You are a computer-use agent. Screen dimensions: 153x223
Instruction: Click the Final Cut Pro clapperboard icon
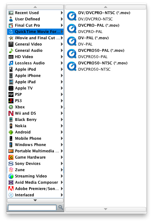(11, 25)
